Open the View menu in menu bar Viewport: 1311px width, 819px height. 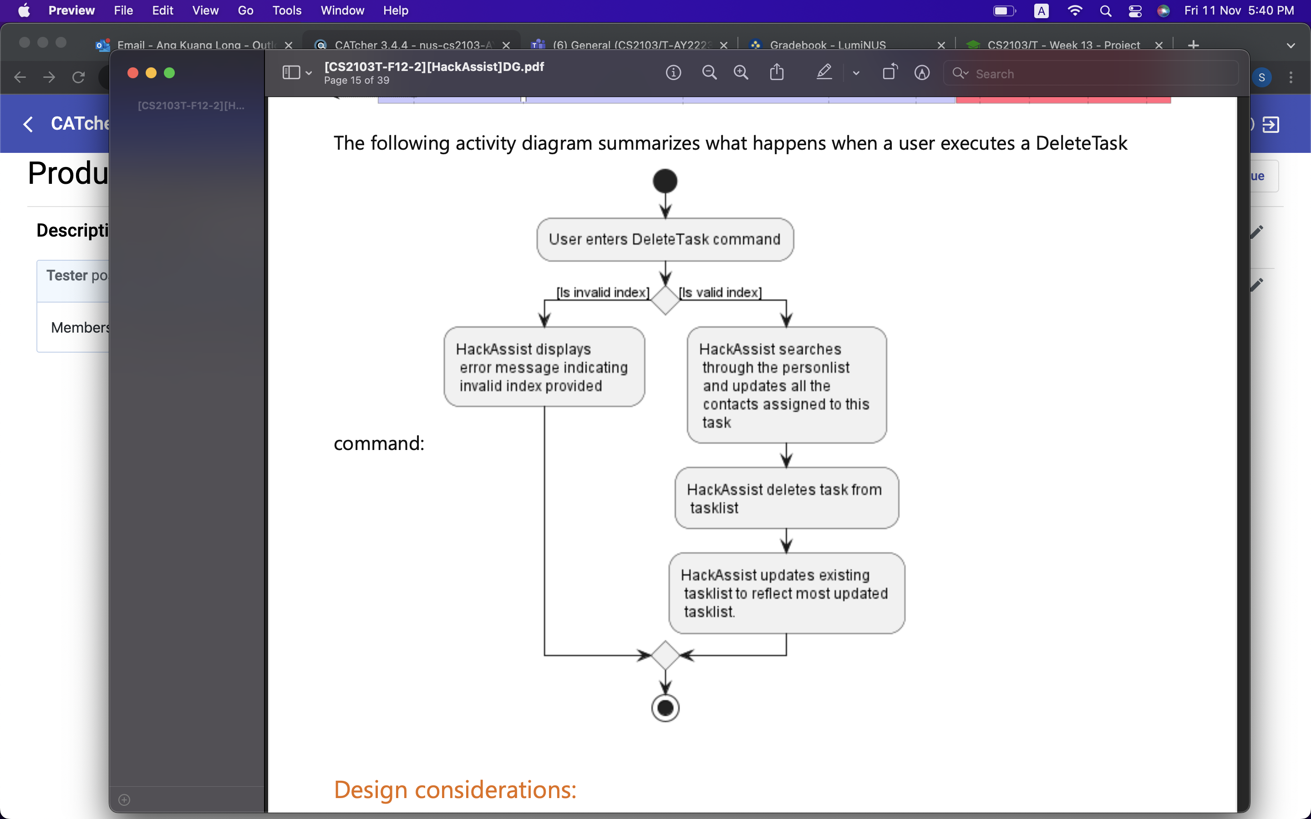205,10
